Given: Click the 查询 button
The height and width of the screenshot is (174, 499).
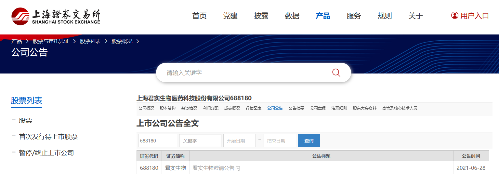Looking at the screenshot, I should pyautogui.click(x=309, y=141).
